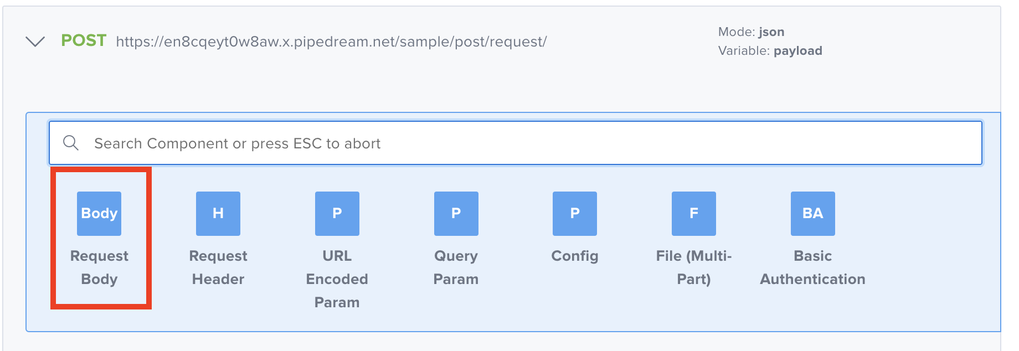Choose the Request Header text label
1019x351 pixels.
(x=218, y=267)
